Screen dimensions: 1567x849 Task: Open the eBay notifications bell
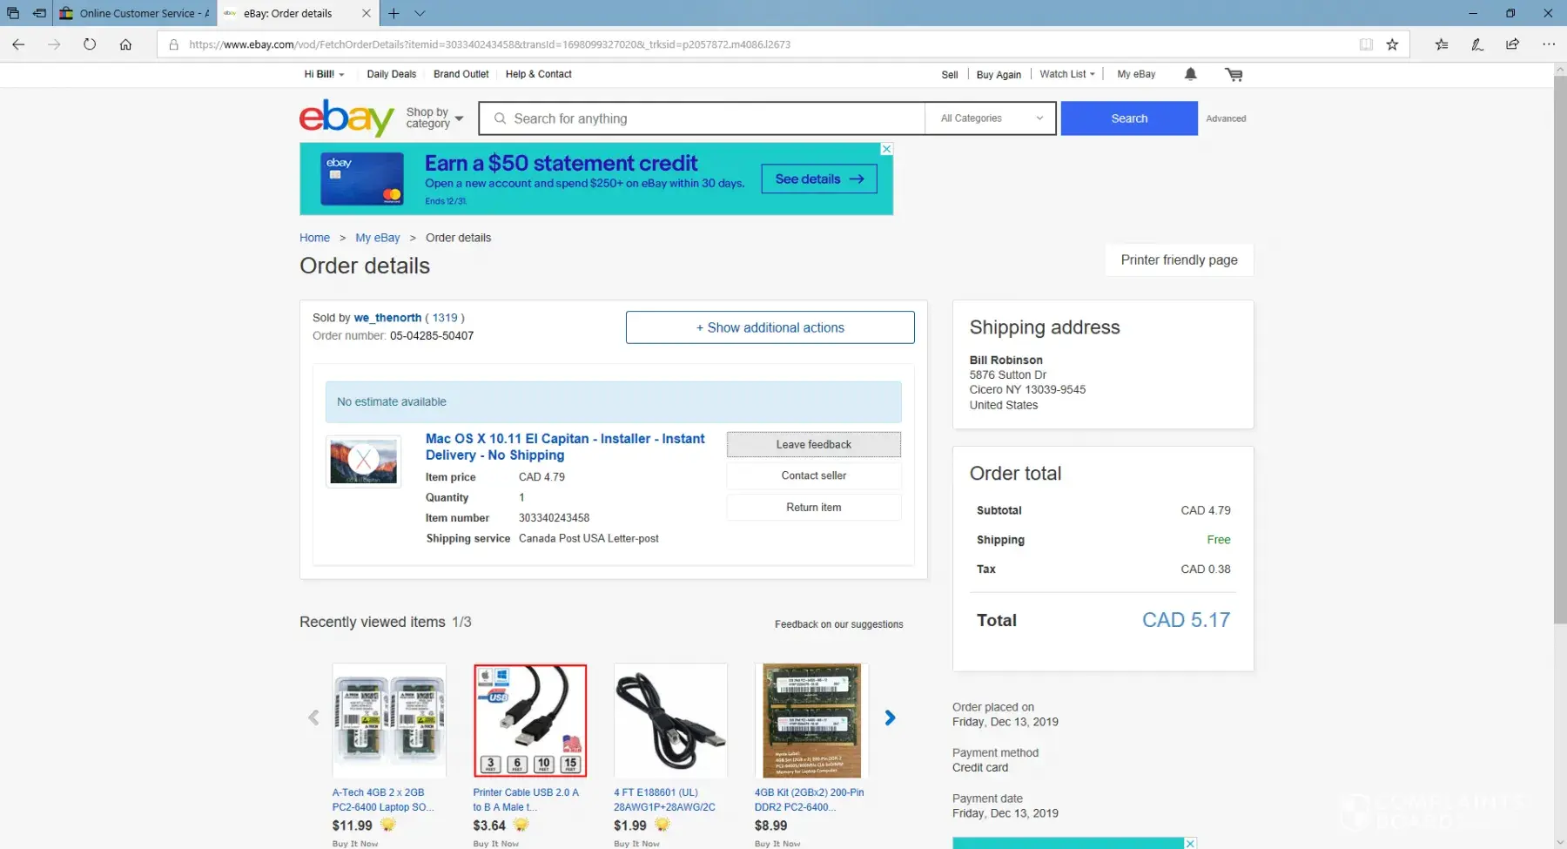coord(1190,74)
